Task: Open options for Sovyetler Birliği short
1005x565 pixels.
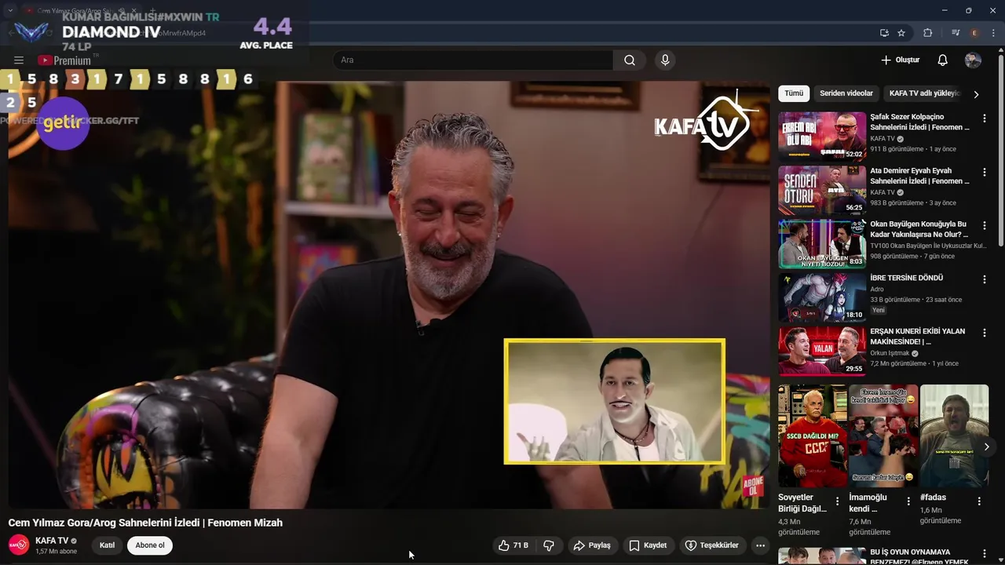Action: (837, 501)
